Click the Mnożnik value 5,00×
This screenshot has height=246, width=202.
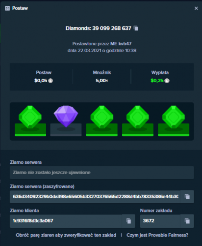point(102,81)
